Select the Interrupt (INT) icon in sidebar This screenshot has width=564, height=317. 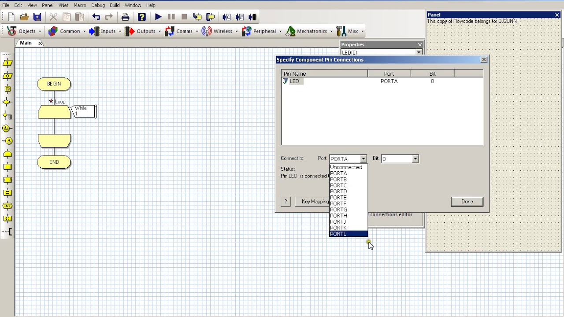(7, 206)
